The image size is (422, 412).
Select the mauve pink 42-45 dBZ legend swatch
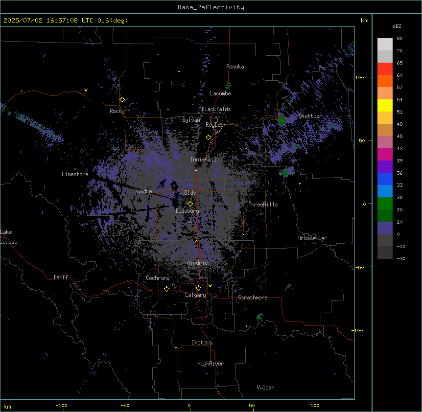[385, 142]
